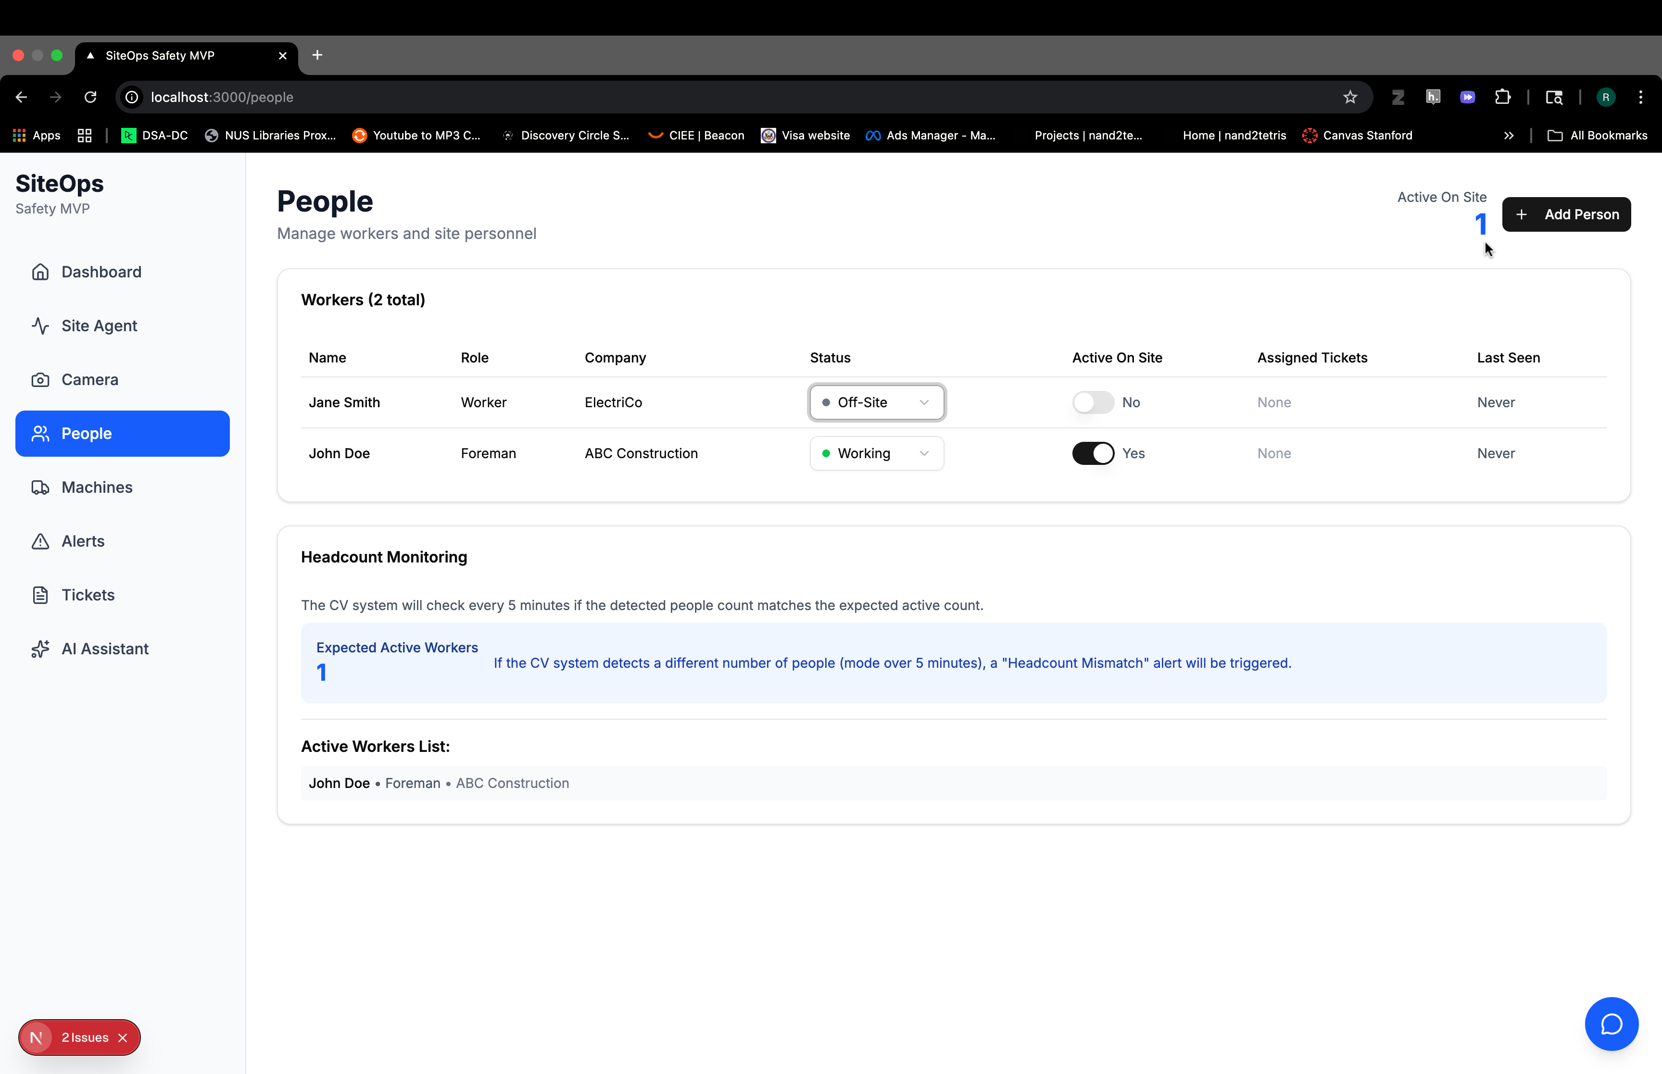Image resolution: width=1662 pixels, height=1074 pixels.
Task: Disable Active On Site for John Doe
Action: (1093, 453)
